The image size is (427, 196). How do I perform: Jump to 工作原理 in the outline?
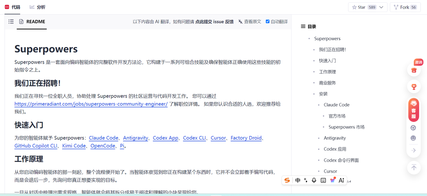tap(327, 72)
